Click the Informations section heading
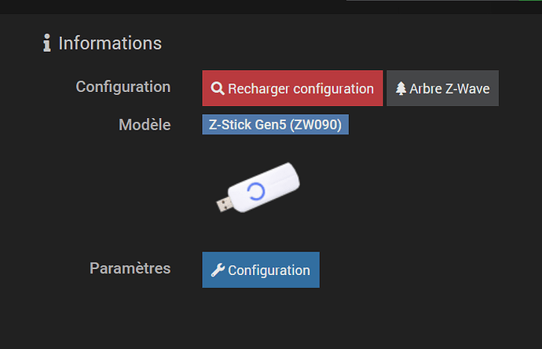 110,43
